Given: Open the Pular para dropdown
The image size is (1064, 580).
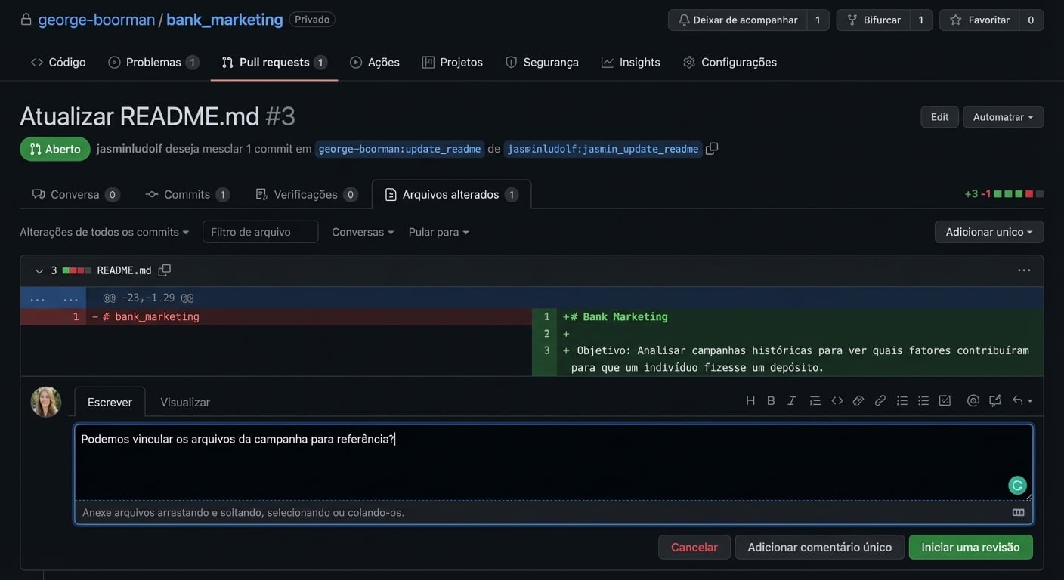Looking at the screenshot, I should coord(439,232).
